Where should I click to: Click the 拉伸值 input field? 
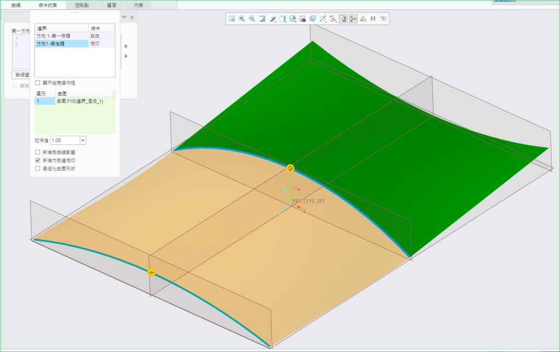(65, 140)
